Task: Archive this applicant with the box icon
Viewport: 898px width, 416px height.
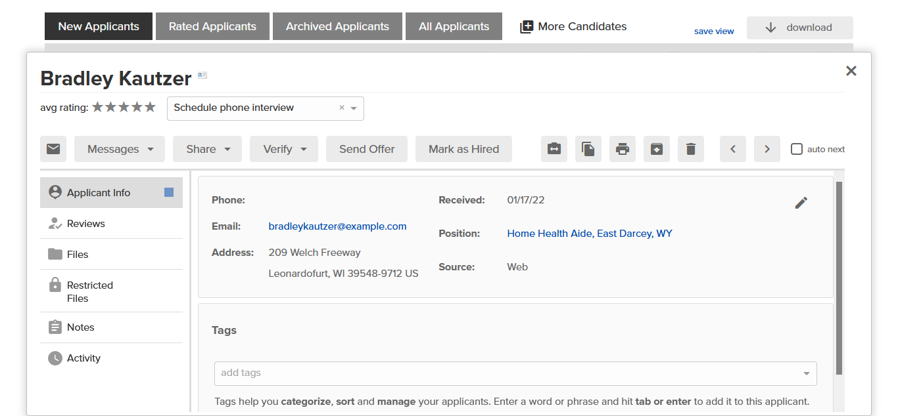Action: coord(656,149)
